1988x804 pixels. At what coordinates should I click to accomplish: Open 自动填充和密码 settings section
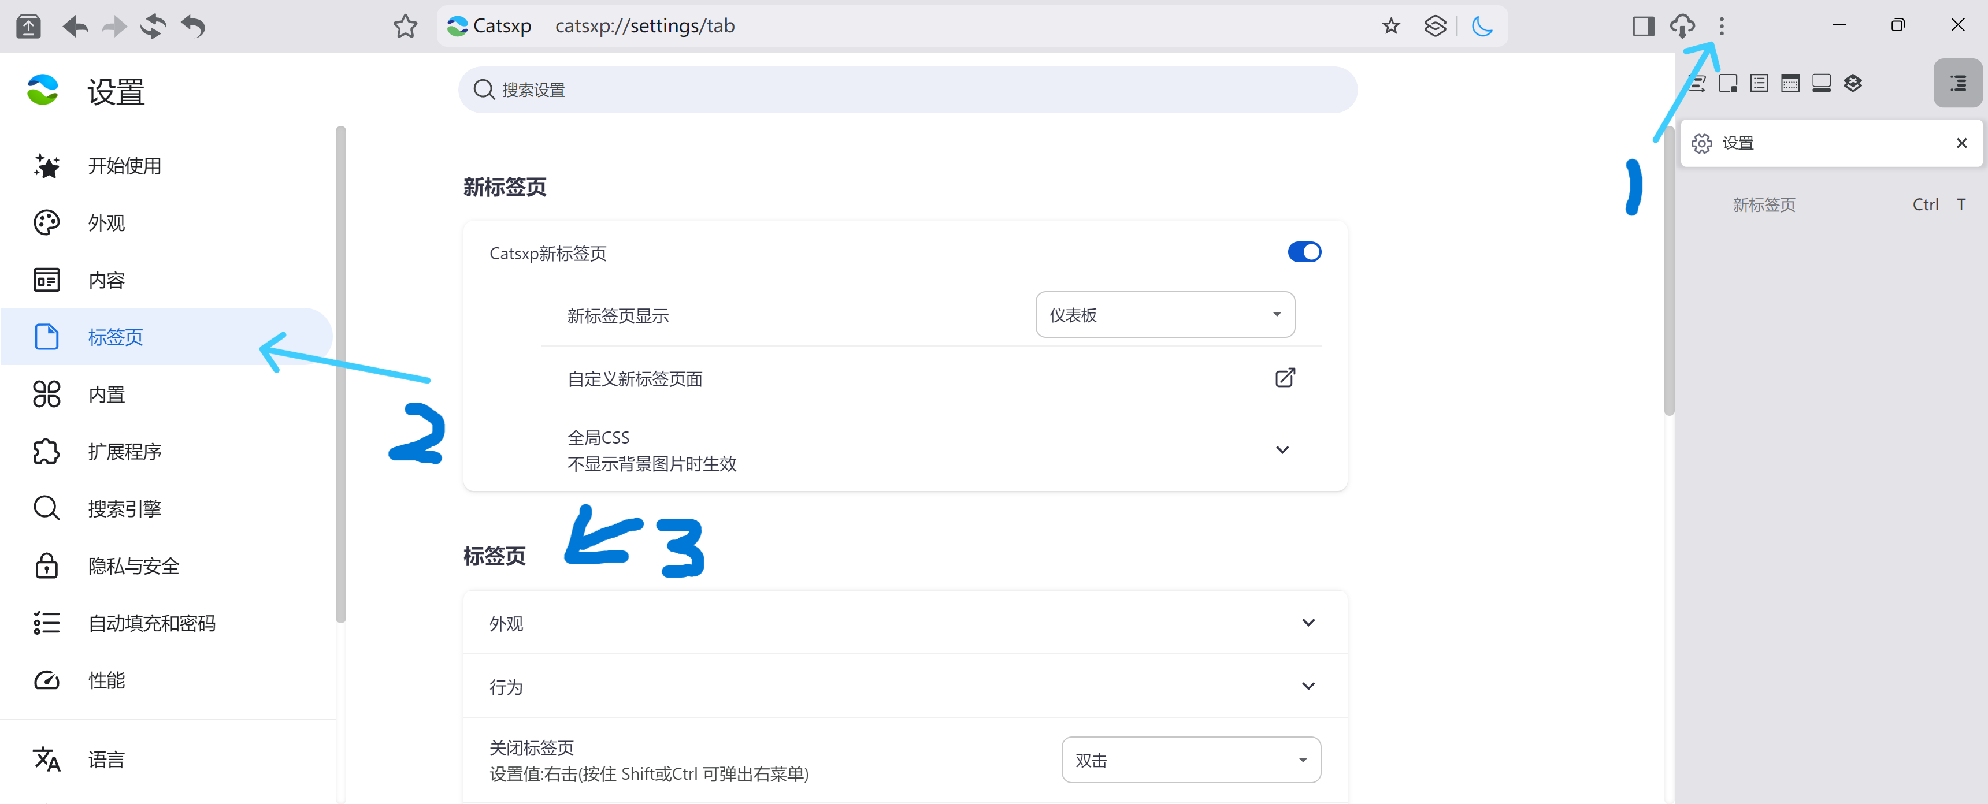coord(168,623)
